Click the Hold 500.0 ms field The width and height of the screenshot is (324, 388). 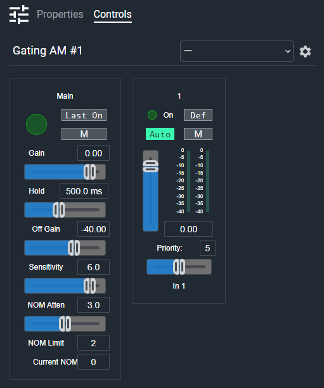pos(84,191)
